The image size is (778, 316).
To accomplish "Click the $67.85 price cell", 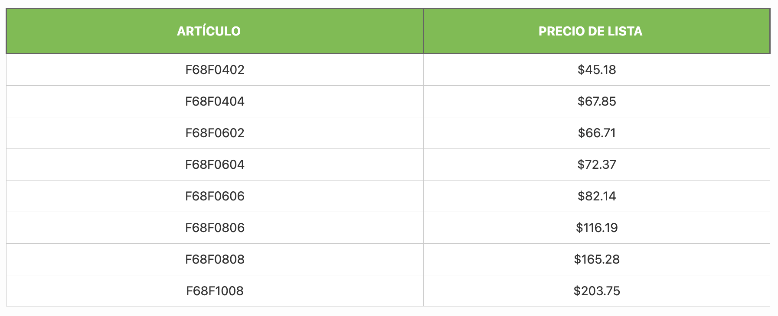I will tap(597, 101).
